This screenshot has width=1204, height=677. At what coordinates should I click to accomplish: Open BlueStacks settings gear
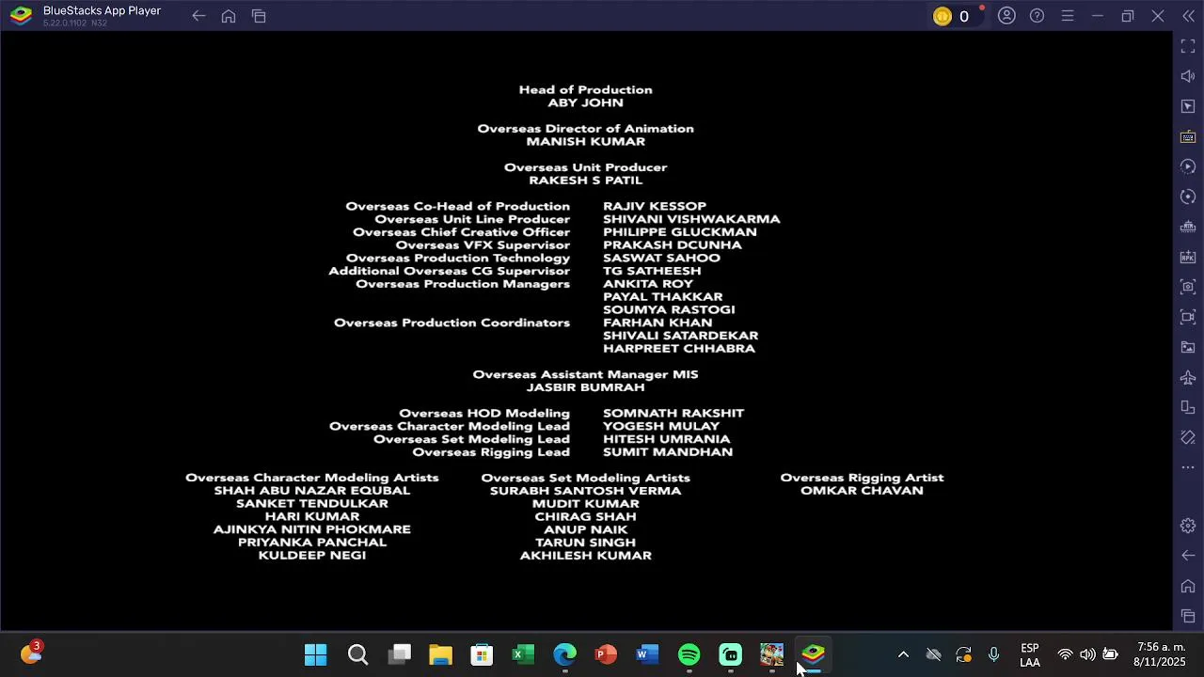(x=1188, y=526)
